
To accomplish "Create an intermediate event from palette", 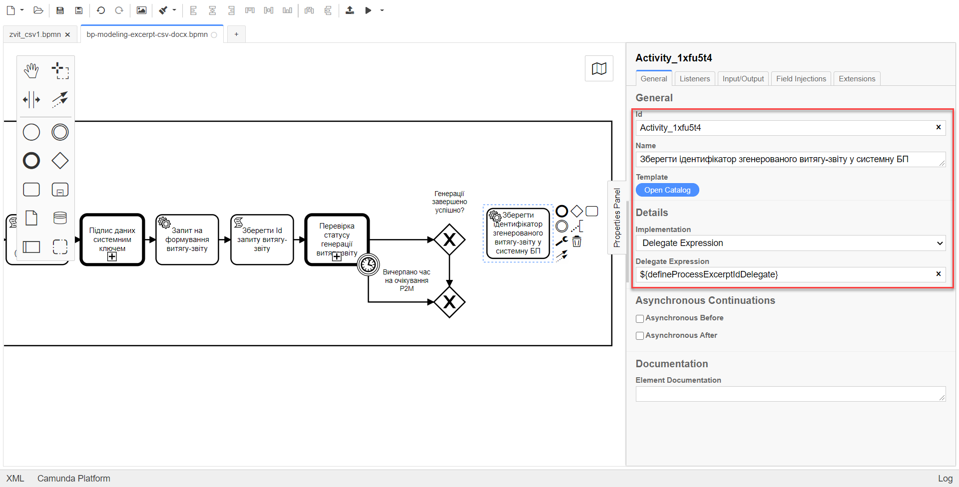I will point(60,132).
